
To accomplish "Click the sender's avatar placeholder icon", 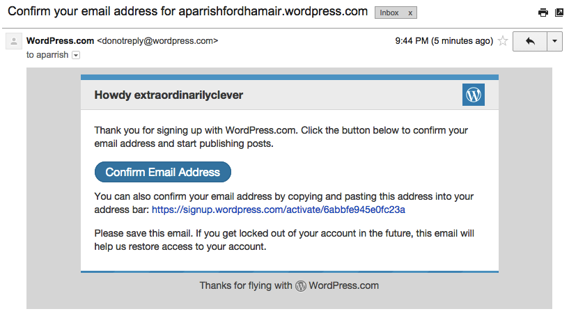I will tap(14, 41).
